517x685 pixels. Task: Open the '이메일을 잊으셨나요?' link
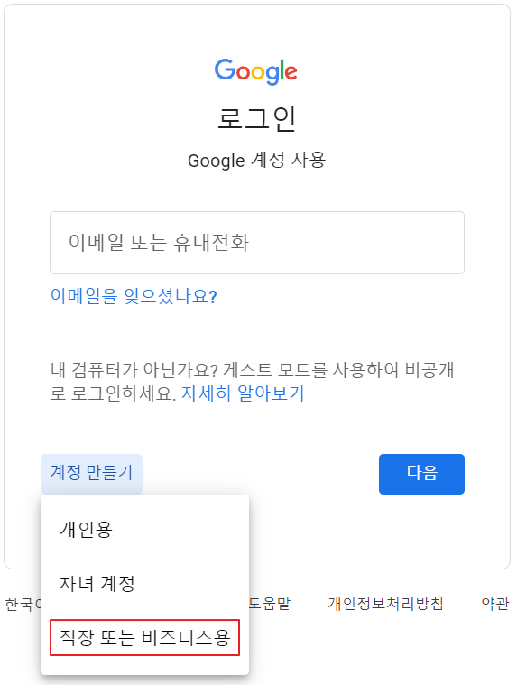(134, 296)
